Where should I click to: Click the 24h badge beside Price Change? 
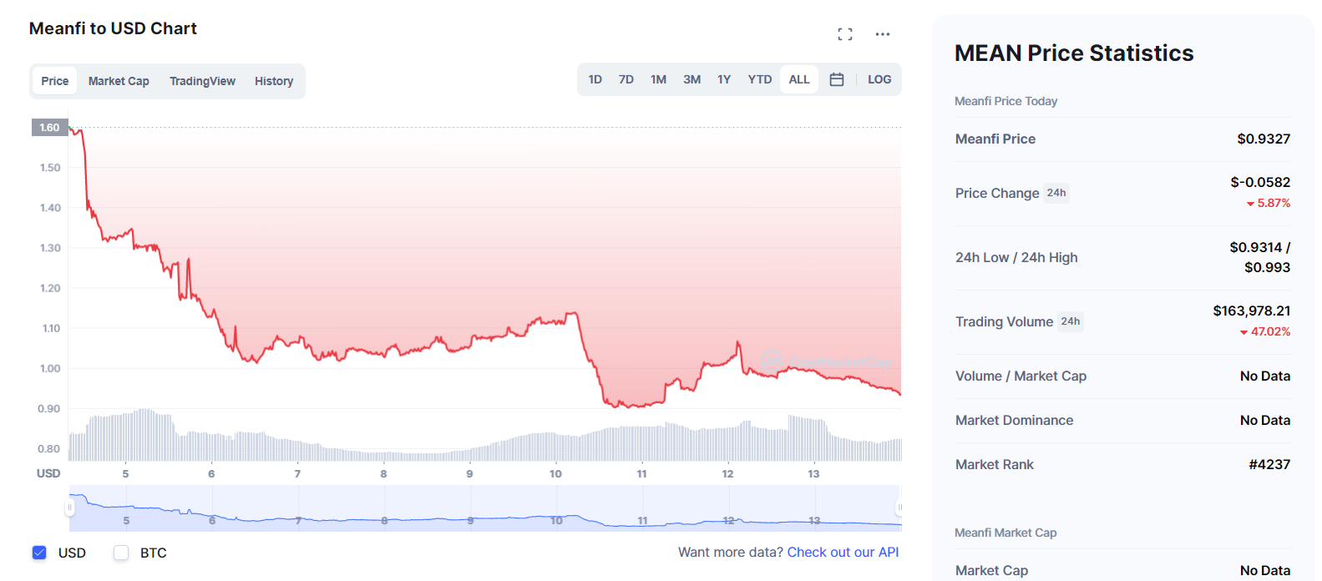[x=1056, y=193]
